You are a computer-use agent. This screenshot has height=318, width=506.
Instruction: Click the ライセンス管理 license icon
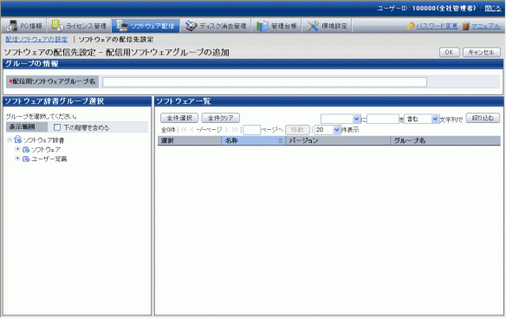[57, 26]
